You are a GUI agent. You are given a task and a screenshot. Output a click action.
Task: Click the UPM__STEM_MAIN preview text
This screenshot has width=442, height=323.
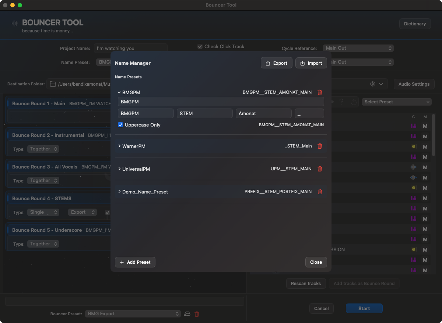(291, 169)
